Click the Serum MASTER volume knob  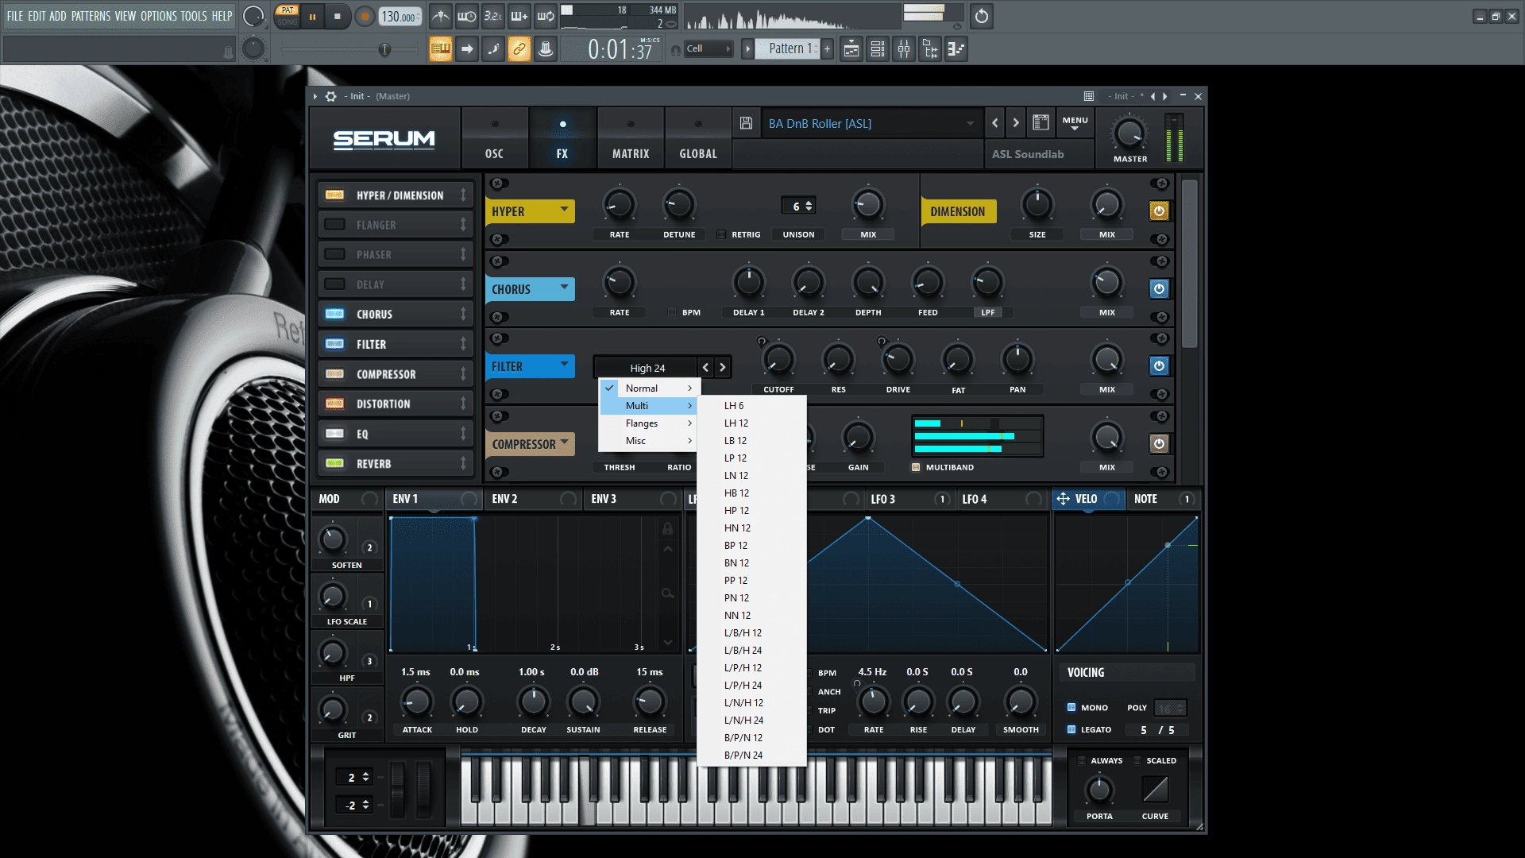[1129, 133]
